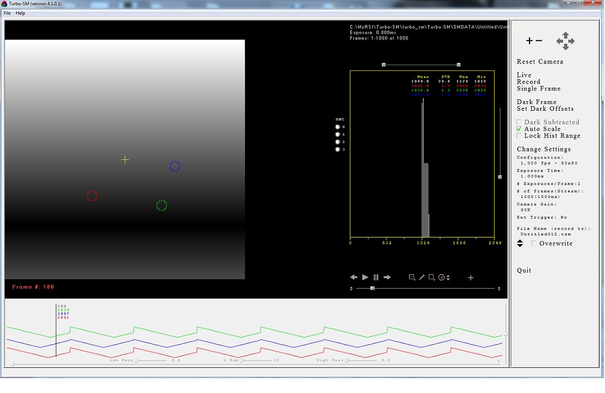Click the minus zoom-out icon
The image size is (605, 393).
tap(539, 41)
